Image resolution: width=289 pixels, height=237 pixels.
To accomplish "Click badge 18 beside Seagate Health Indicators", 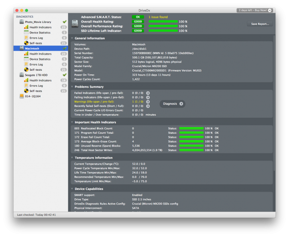I will click(63, 80).
